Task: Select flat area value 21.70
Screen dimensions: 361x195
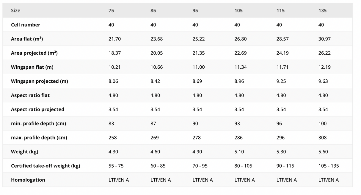Action: (115, 39)
